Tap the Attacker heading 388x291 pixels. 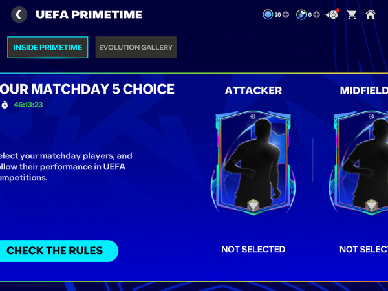point(253,91)
